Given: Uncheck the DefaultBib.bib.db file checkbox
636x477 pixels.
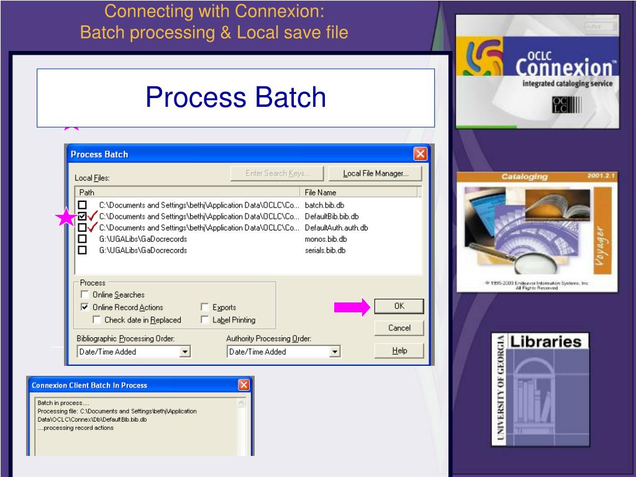Looking at the screenshot, I should tap(83, 216).
